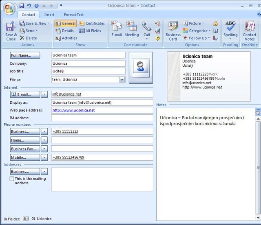Click the Business... phone button

[x=25, y=131]
